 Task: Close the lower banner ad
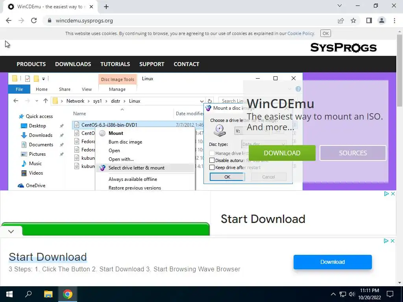click(x=392, y=241)
